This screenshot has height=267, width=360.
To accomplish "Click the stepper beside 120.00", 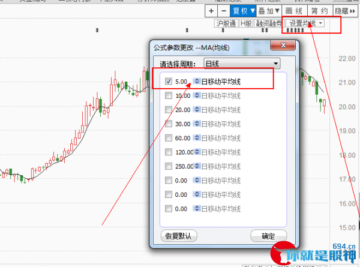I will pos(197,152).
